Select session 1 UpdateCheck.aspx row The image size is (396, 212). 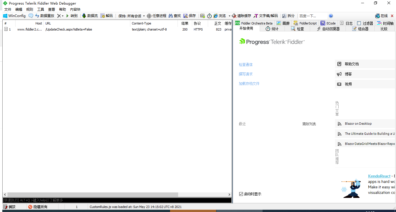point(117,29)
